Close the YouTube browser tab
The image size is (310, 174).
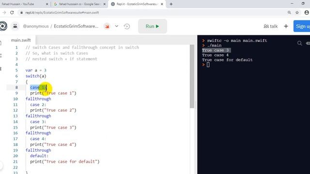tap(47, 4)
